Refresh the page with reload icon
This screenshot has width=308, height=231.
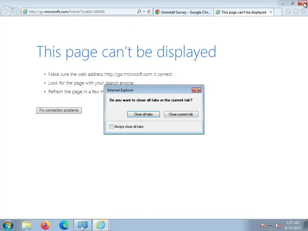149,12
